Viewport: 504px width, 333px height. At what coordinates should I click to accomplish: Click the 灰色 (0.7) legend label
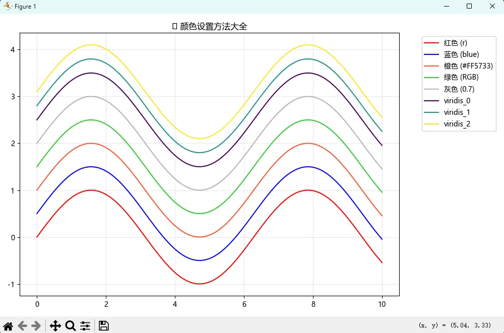click(x=459, y=89)
